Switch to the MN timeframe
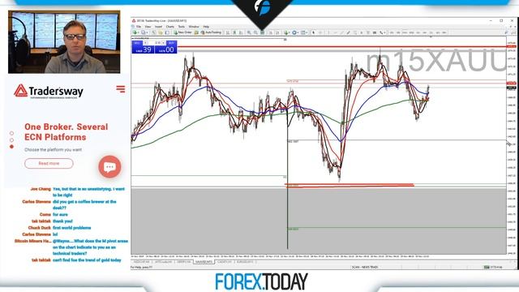The image size is (519, 292). coord(444,32)
